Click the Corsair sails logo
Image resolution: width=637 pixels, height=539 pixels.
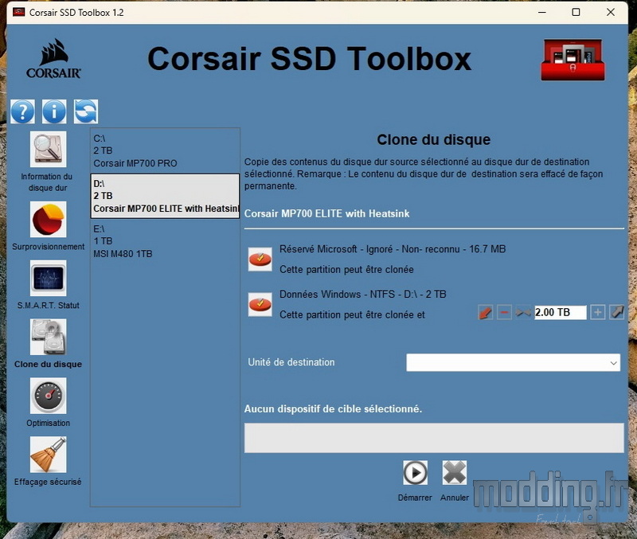tap(53, 58)
